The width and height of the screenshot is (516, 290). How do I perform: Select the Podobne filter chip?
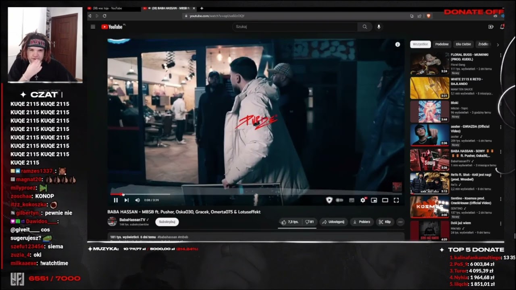[442, 44]
